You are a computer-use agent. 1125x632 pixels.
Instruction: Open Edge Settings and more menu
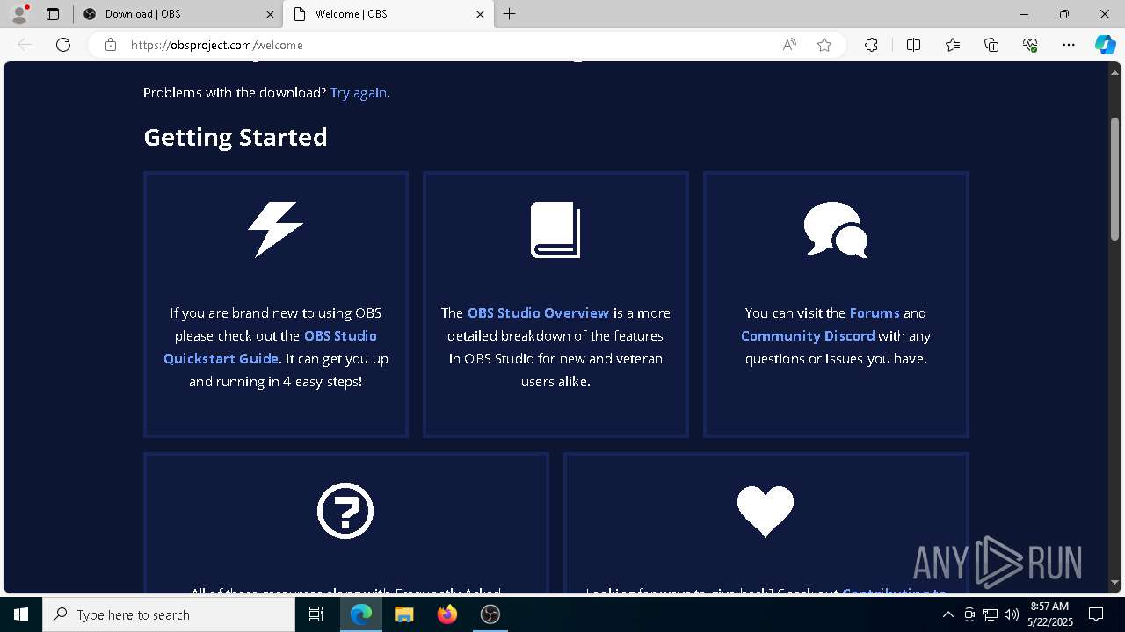point(1069,45)
